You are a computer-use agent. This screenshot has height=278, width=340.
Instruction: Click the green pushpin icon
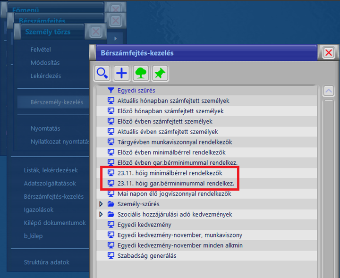pos(160,73)
